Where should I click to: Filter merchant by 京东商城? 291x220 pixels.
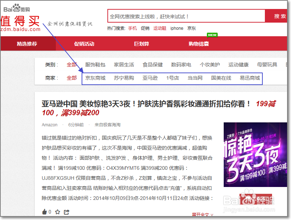tap(95, 78)
